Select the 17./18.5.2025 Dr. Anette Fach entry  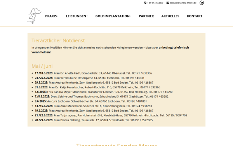pyautogui.click(x=93, y=73)
